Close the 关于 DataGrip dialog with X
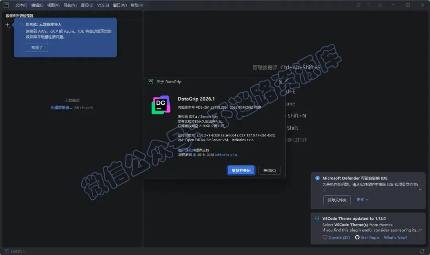Image resolution: width=430 pixels, height=255 pixels. [280, 82]
